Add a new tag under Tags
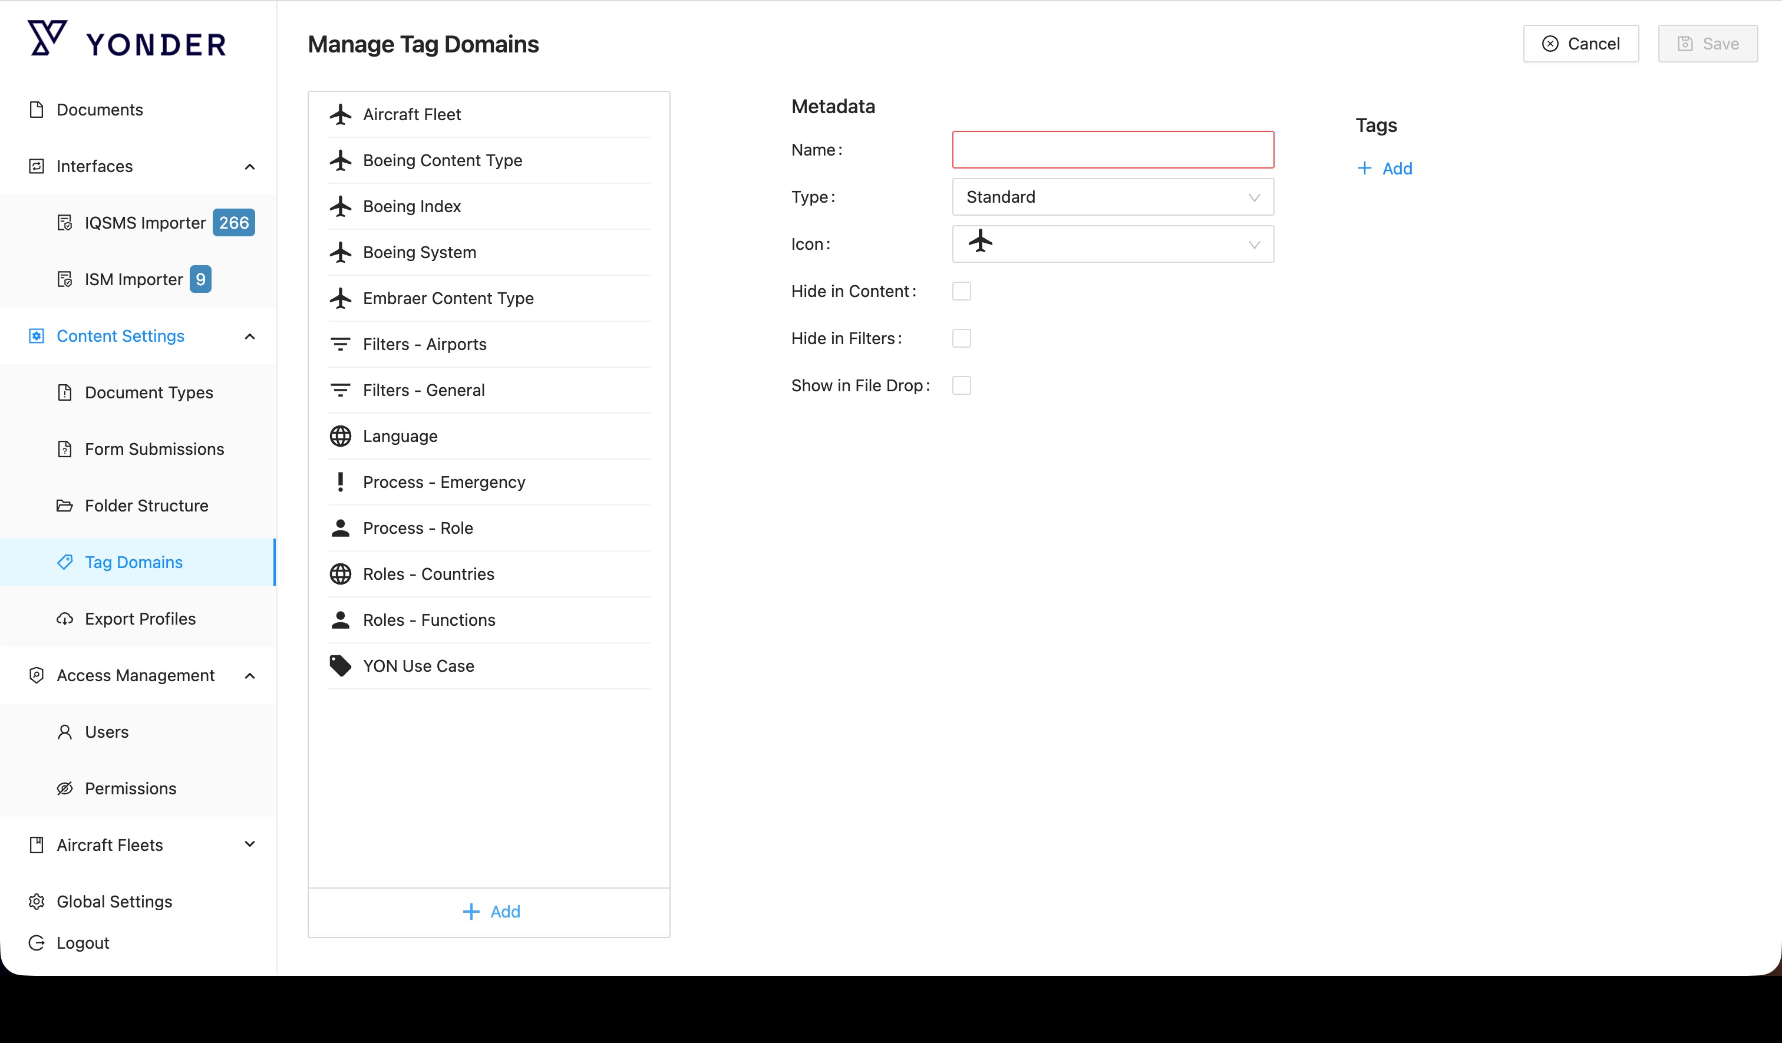 pos(1385,169)
